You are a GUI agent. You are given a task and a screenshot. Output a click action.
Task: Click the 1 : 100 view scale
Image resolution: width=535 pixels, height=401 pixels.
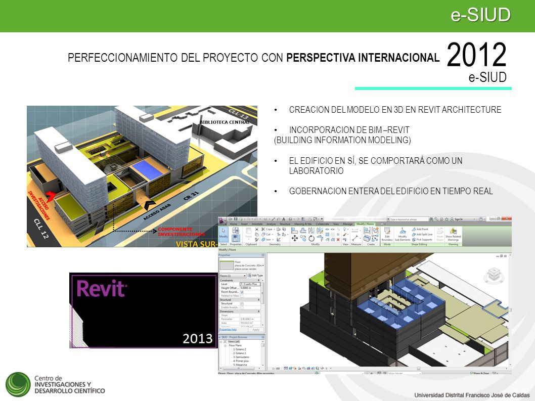pyautogui.click(x=276, y=369)
